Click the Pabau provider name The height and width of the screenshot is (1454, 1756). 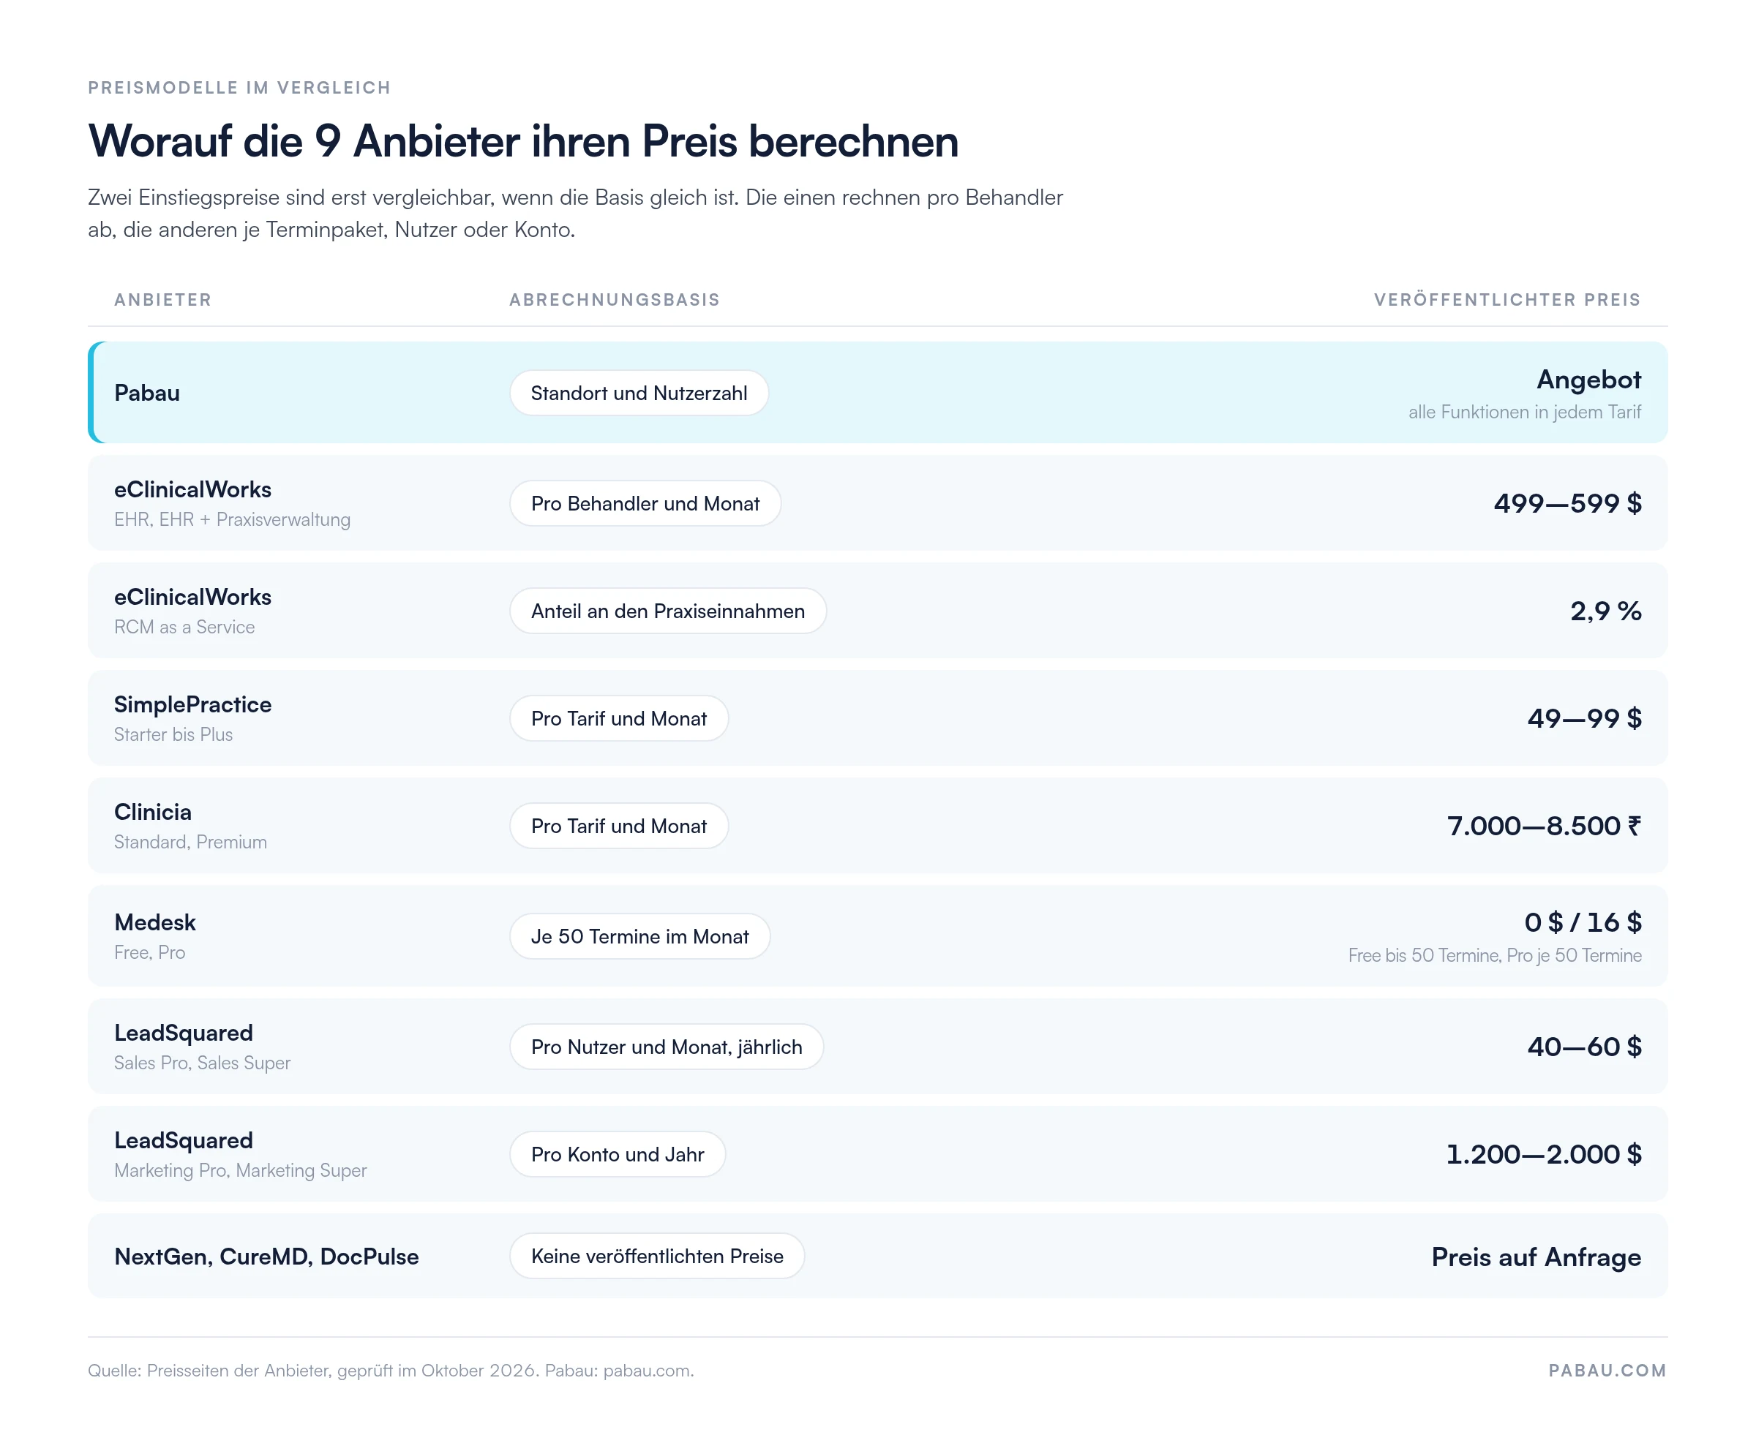click(x=147, y=393)
